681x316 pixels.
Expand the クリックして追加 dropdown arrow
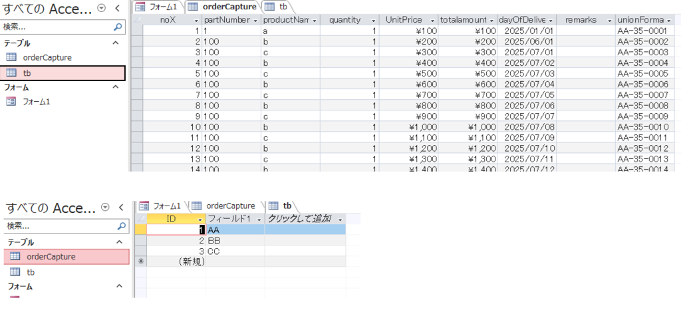[x=340, y=219]
